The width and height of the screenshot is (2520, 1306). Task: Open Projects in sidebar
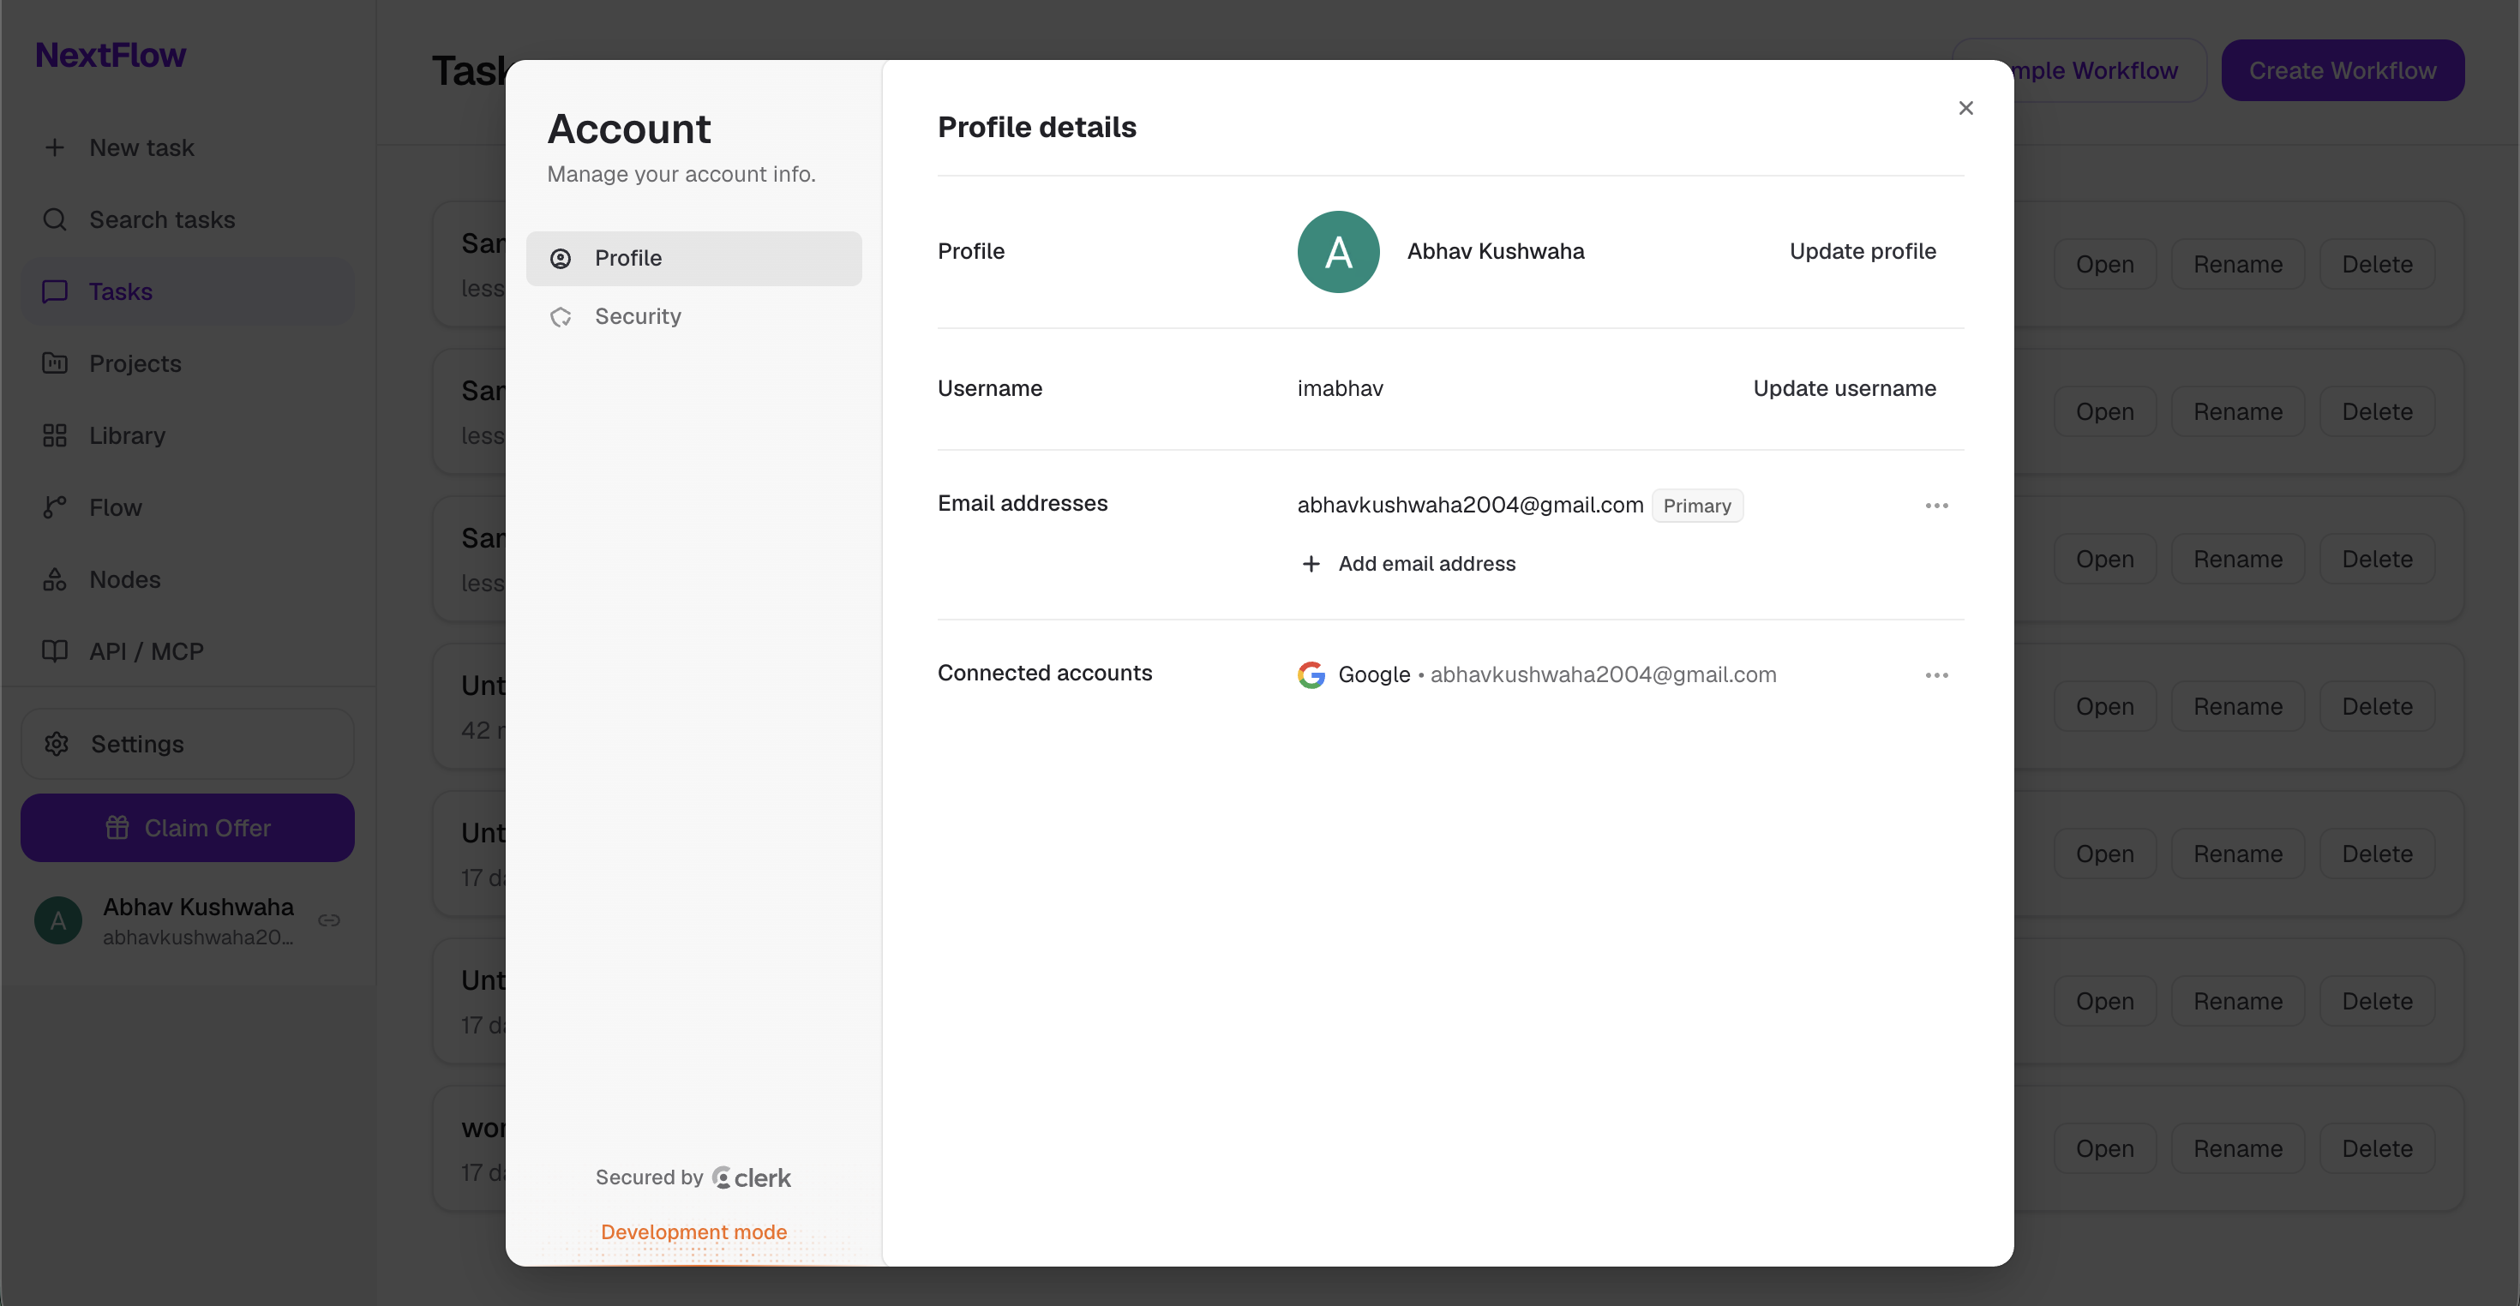(x=188, y=363)
